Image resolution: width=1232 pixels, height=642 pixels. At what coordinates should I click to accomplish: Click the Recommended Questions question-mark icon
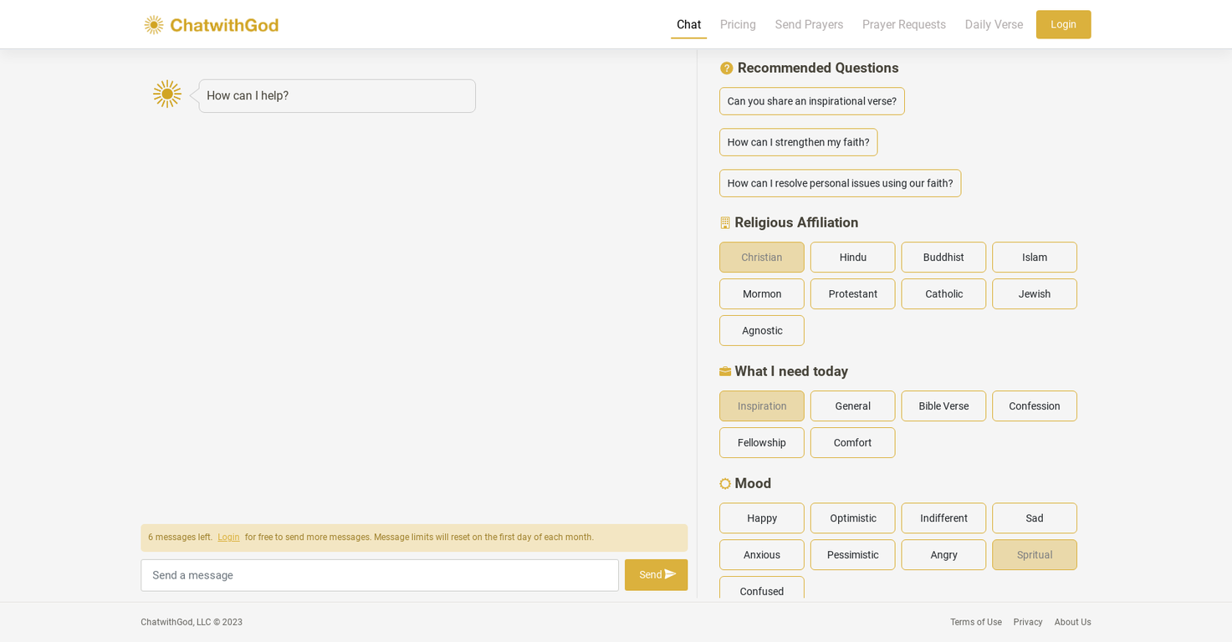coord(726,69)
